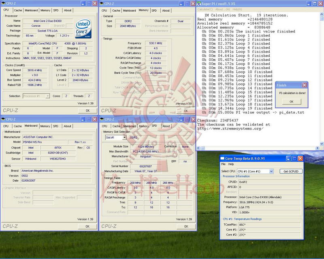324x259 pixels.
Task: Click the CPUID 0x6F2 value
Action: click(269, 182)
